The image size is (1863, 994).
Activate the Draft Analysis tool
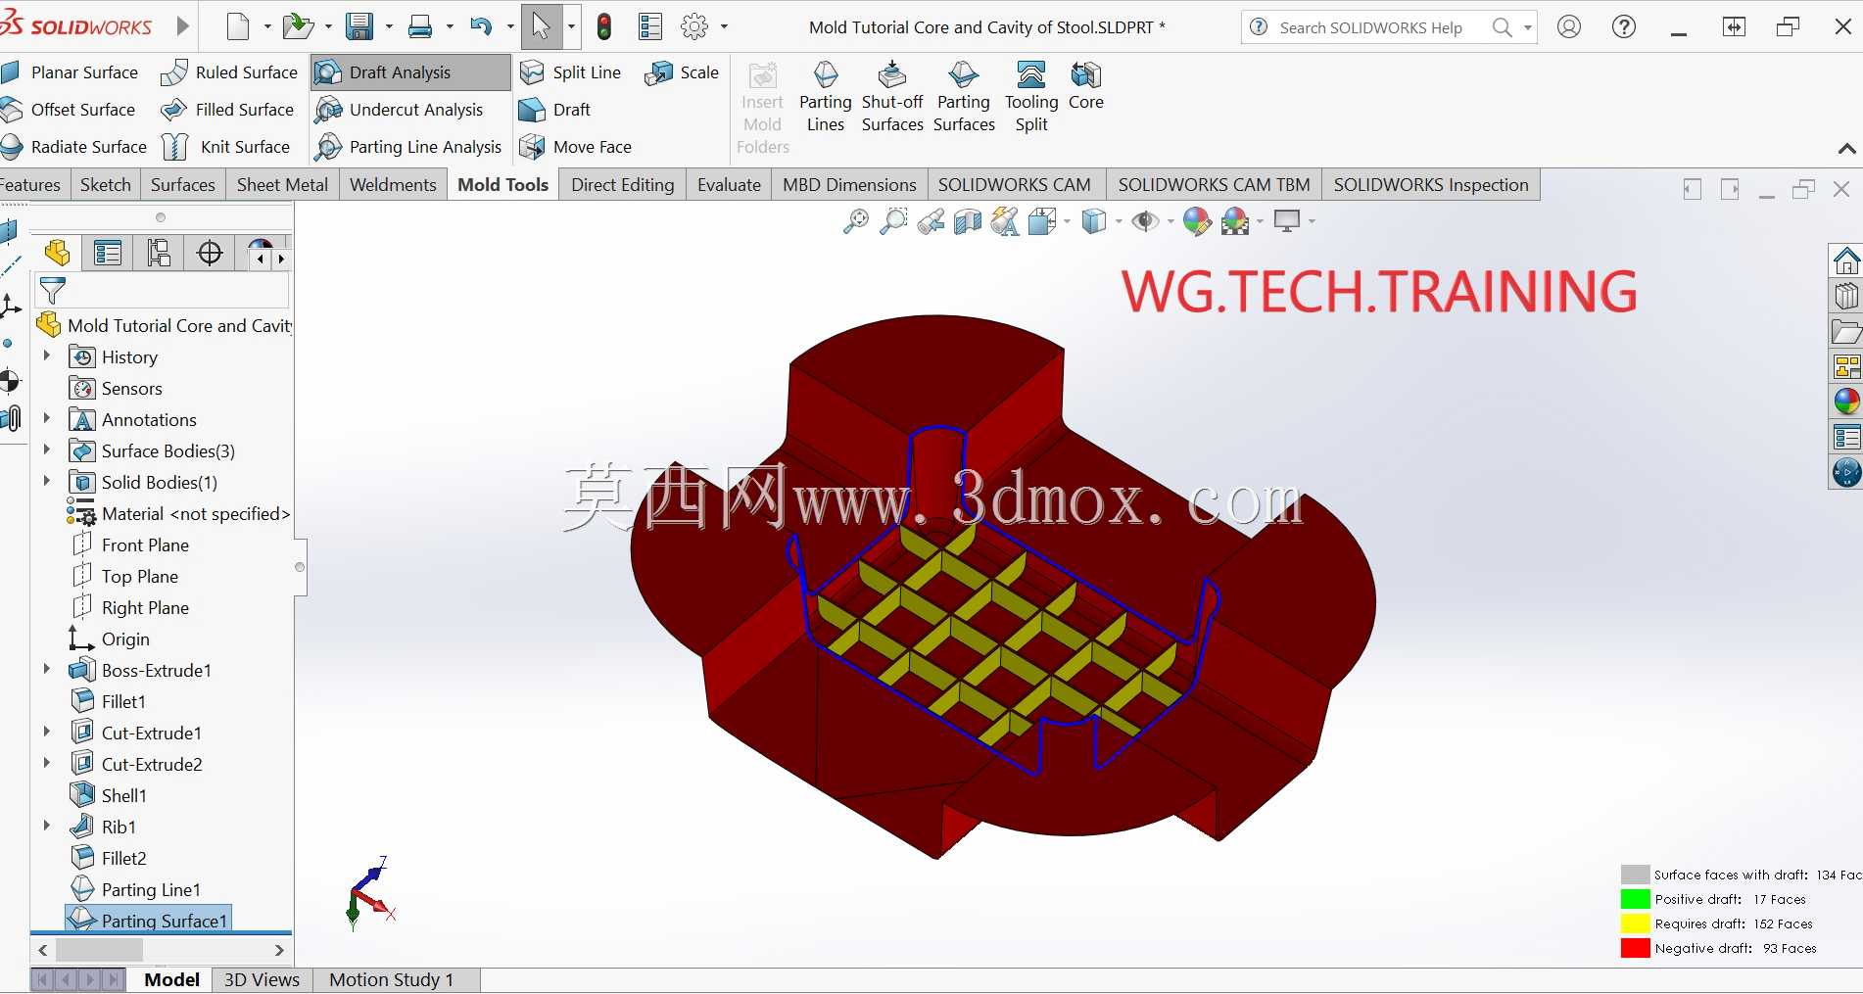[x=410, y=72]
